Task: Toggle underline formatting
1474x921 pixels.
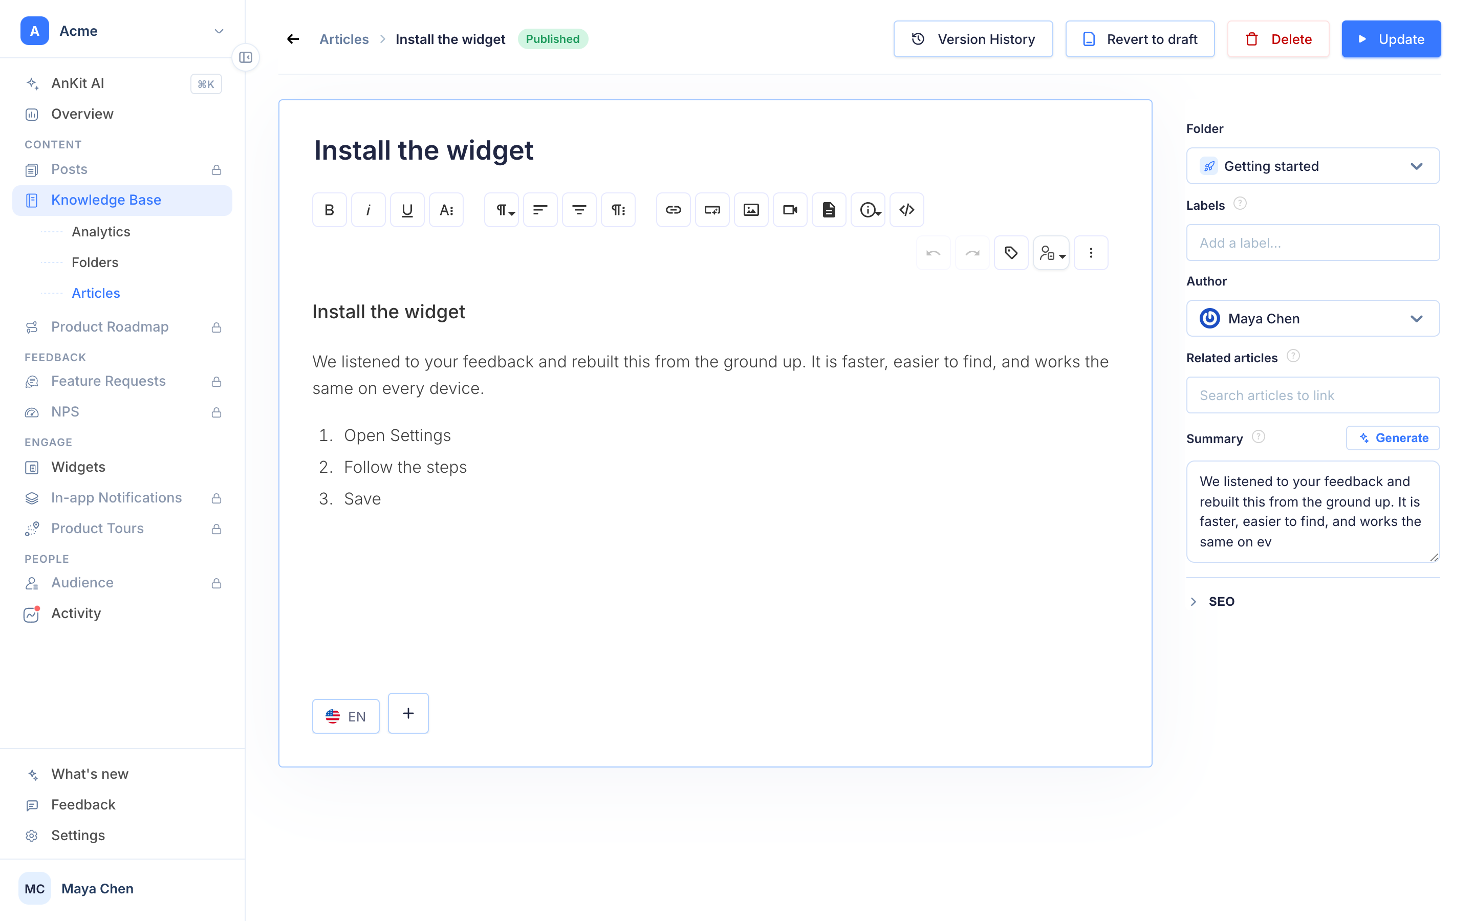Action: (x=407, y=210)
